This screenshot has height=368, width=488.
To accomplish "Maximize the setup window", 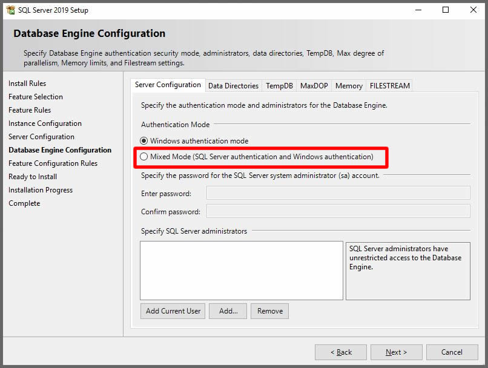I will pos(446,10).
